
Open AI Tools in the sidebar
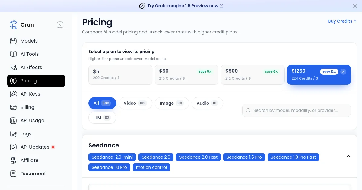pos(36,54)
